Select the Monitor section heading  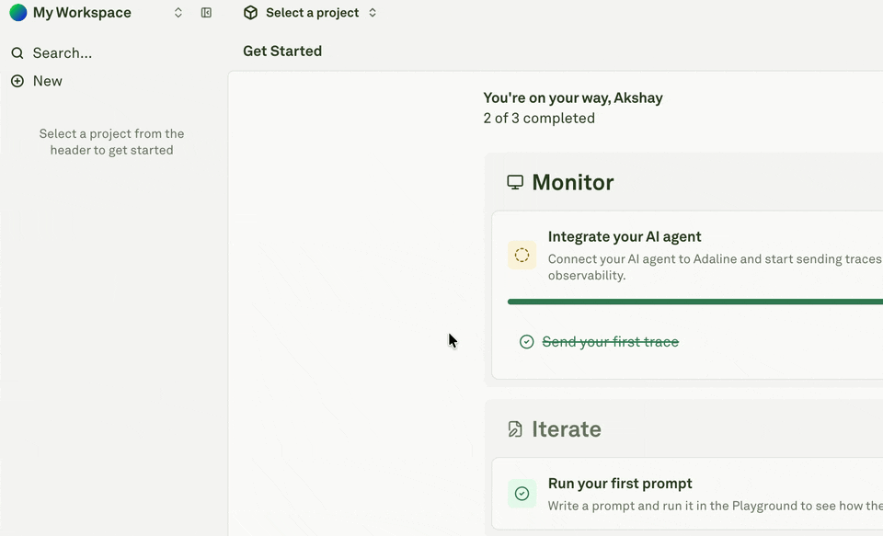(573, 182)
